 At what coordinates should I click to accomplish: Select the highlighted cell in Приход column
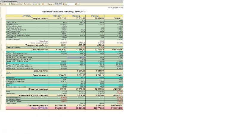76,57
